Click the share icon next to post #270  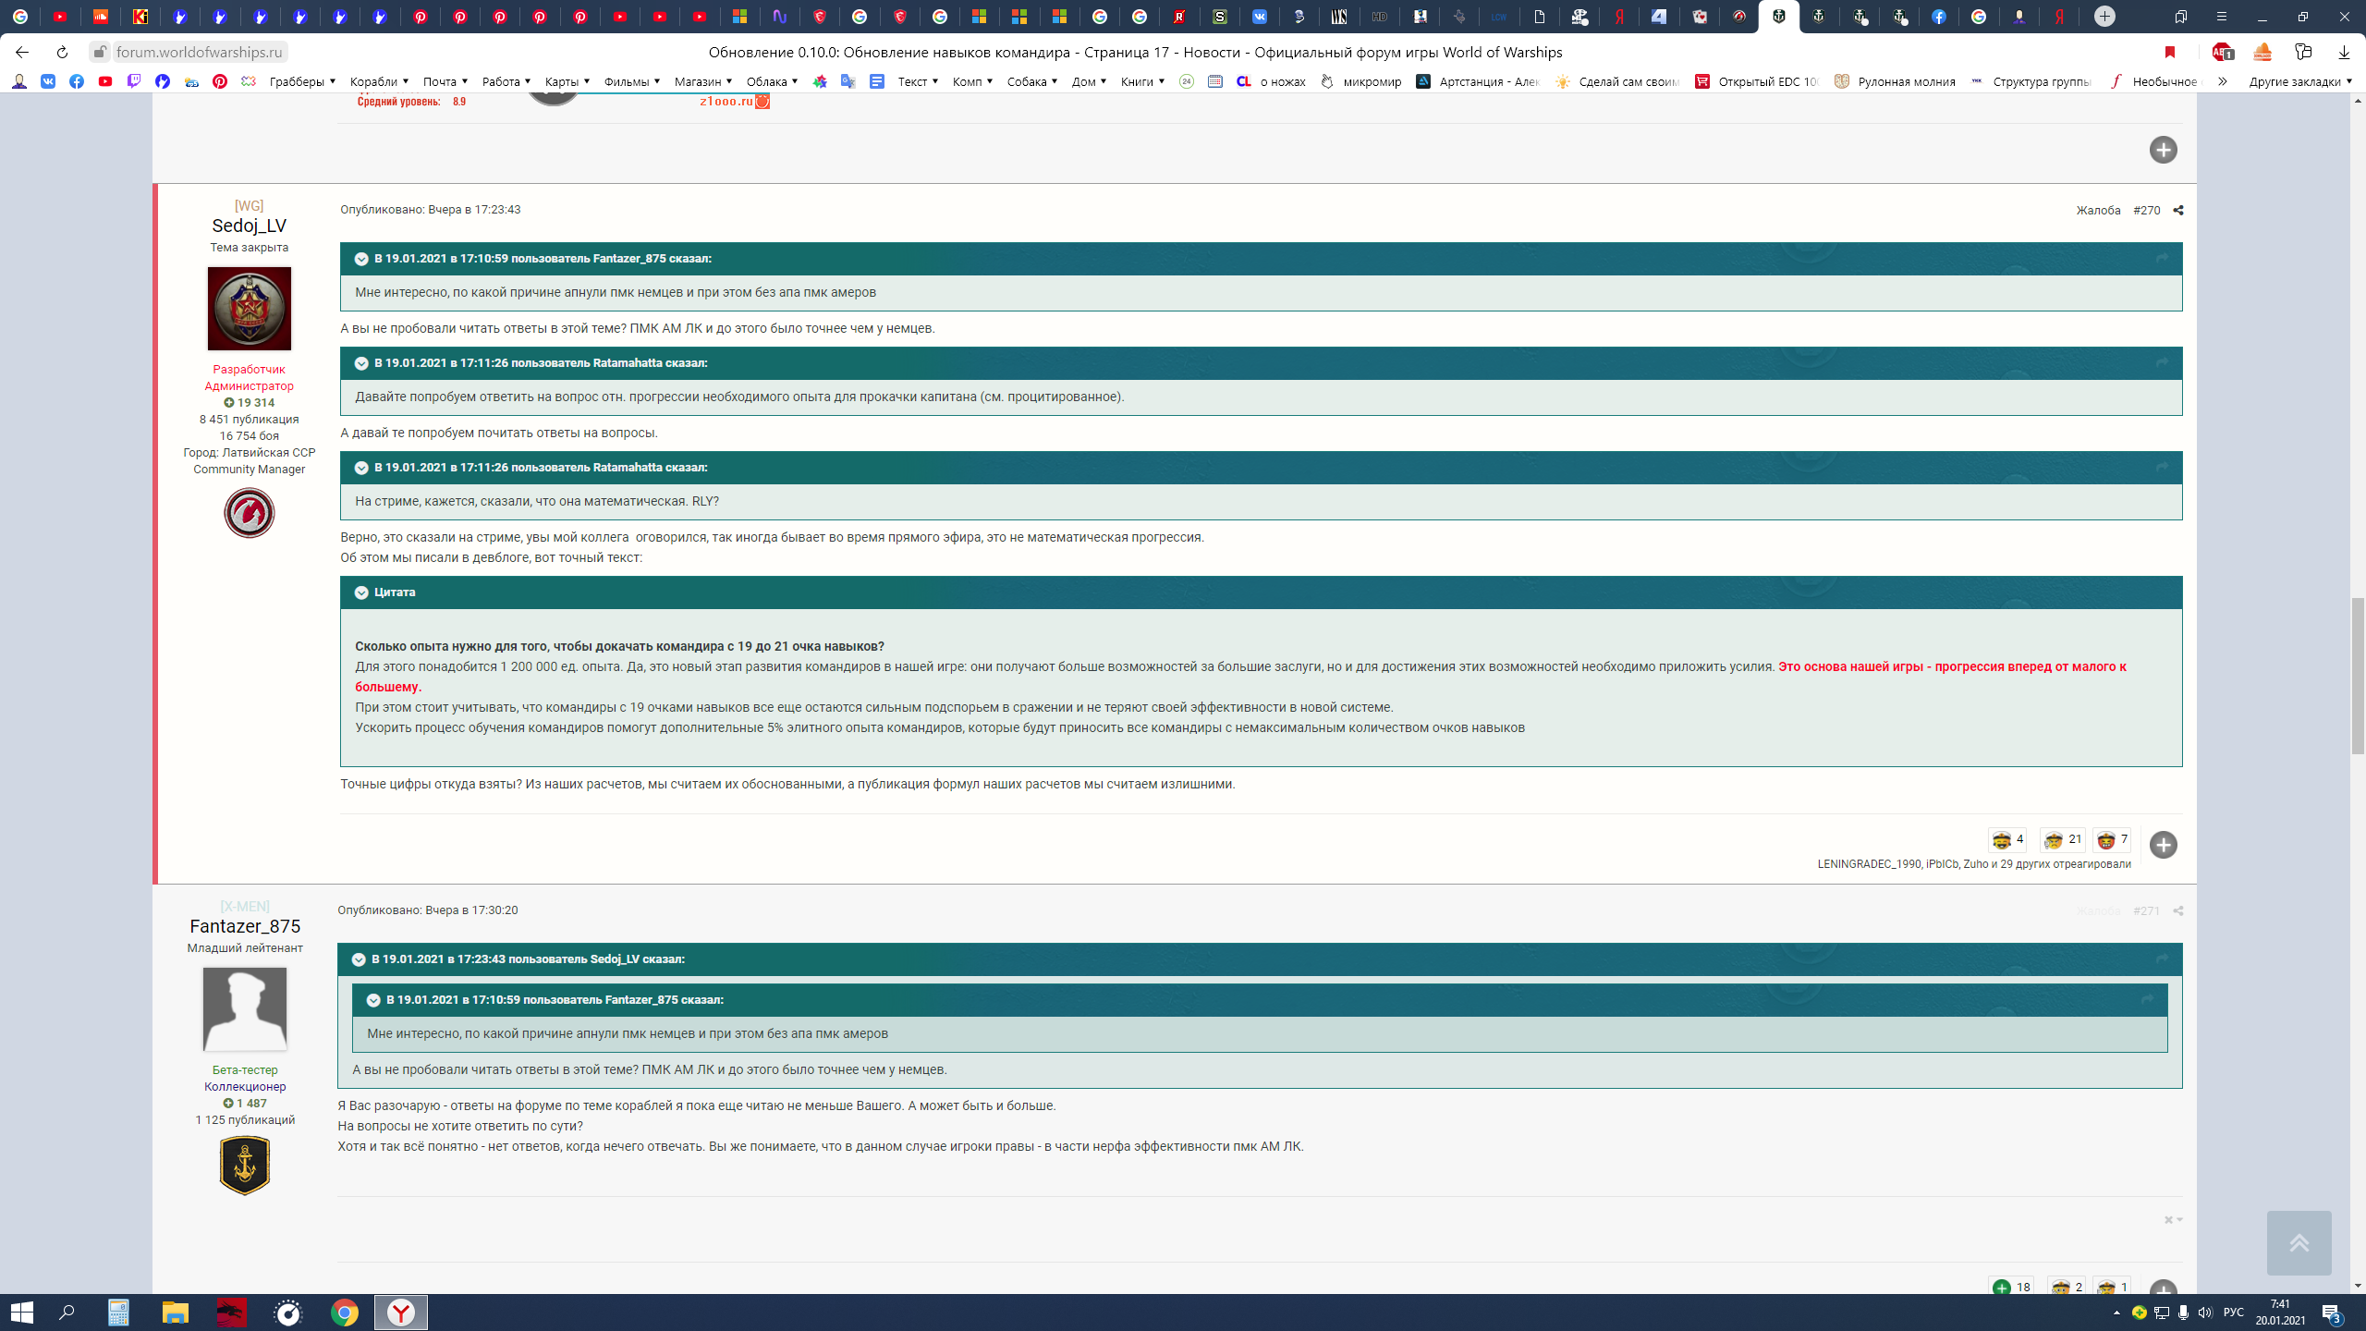[2178, 211]
